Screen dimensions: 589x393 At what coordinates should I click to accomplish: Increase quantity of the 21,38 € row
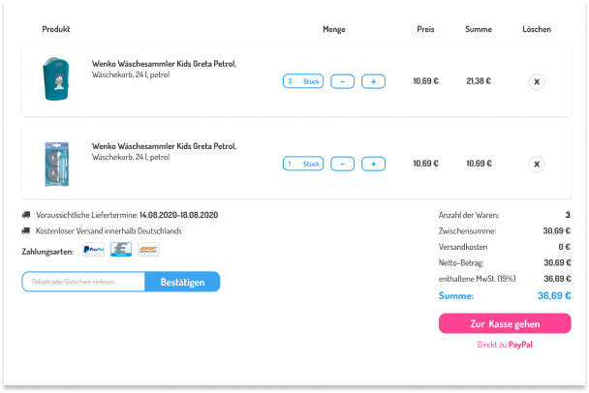[x=373, y=81]
